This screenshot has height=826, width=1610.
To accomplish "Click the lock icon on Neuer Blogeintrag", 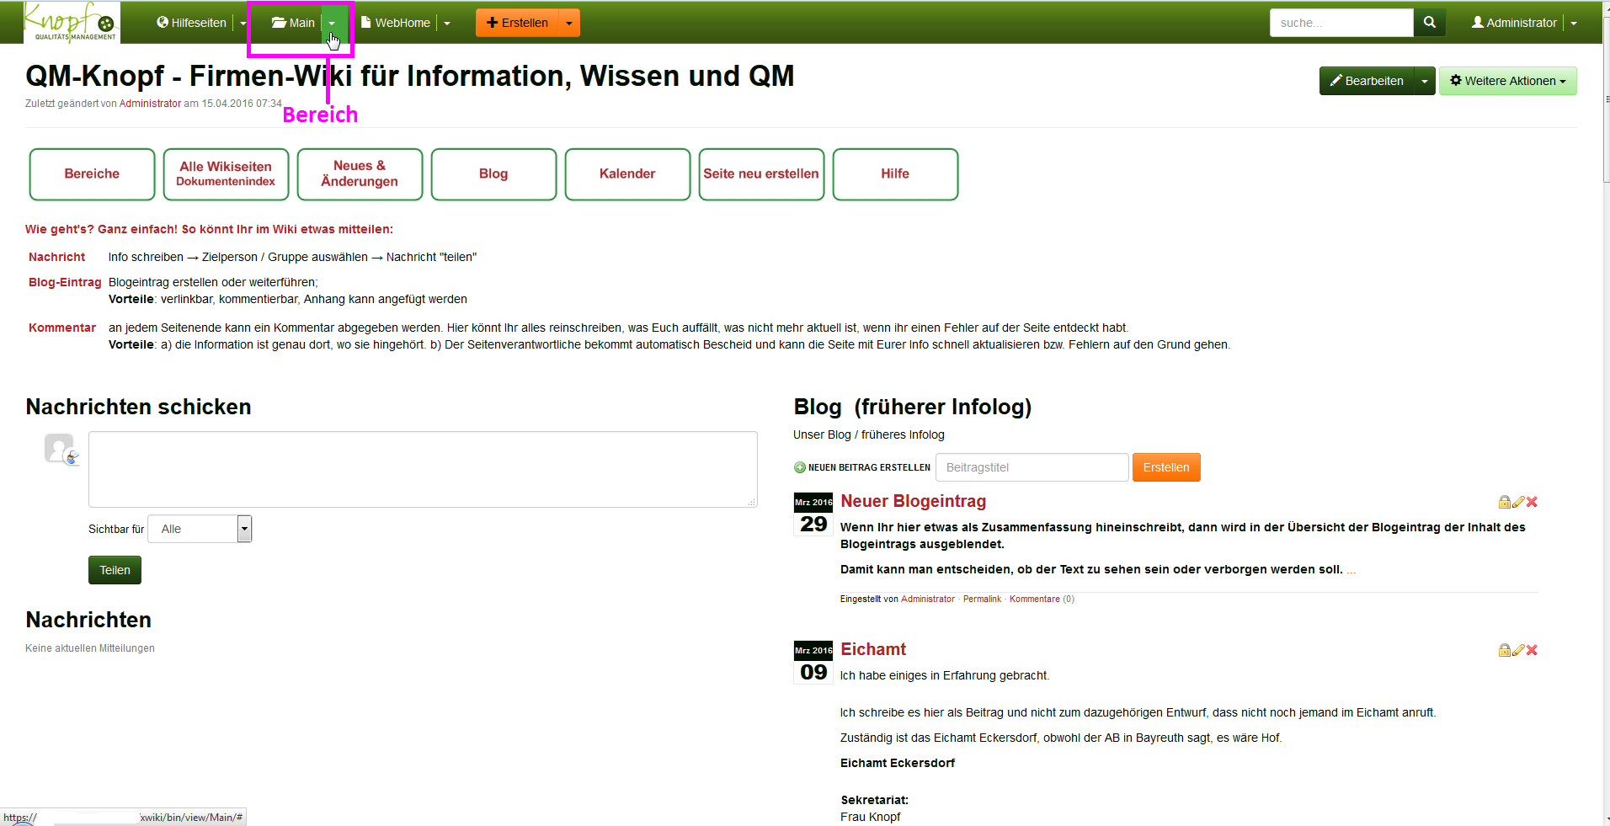I will pos(1504,502).
